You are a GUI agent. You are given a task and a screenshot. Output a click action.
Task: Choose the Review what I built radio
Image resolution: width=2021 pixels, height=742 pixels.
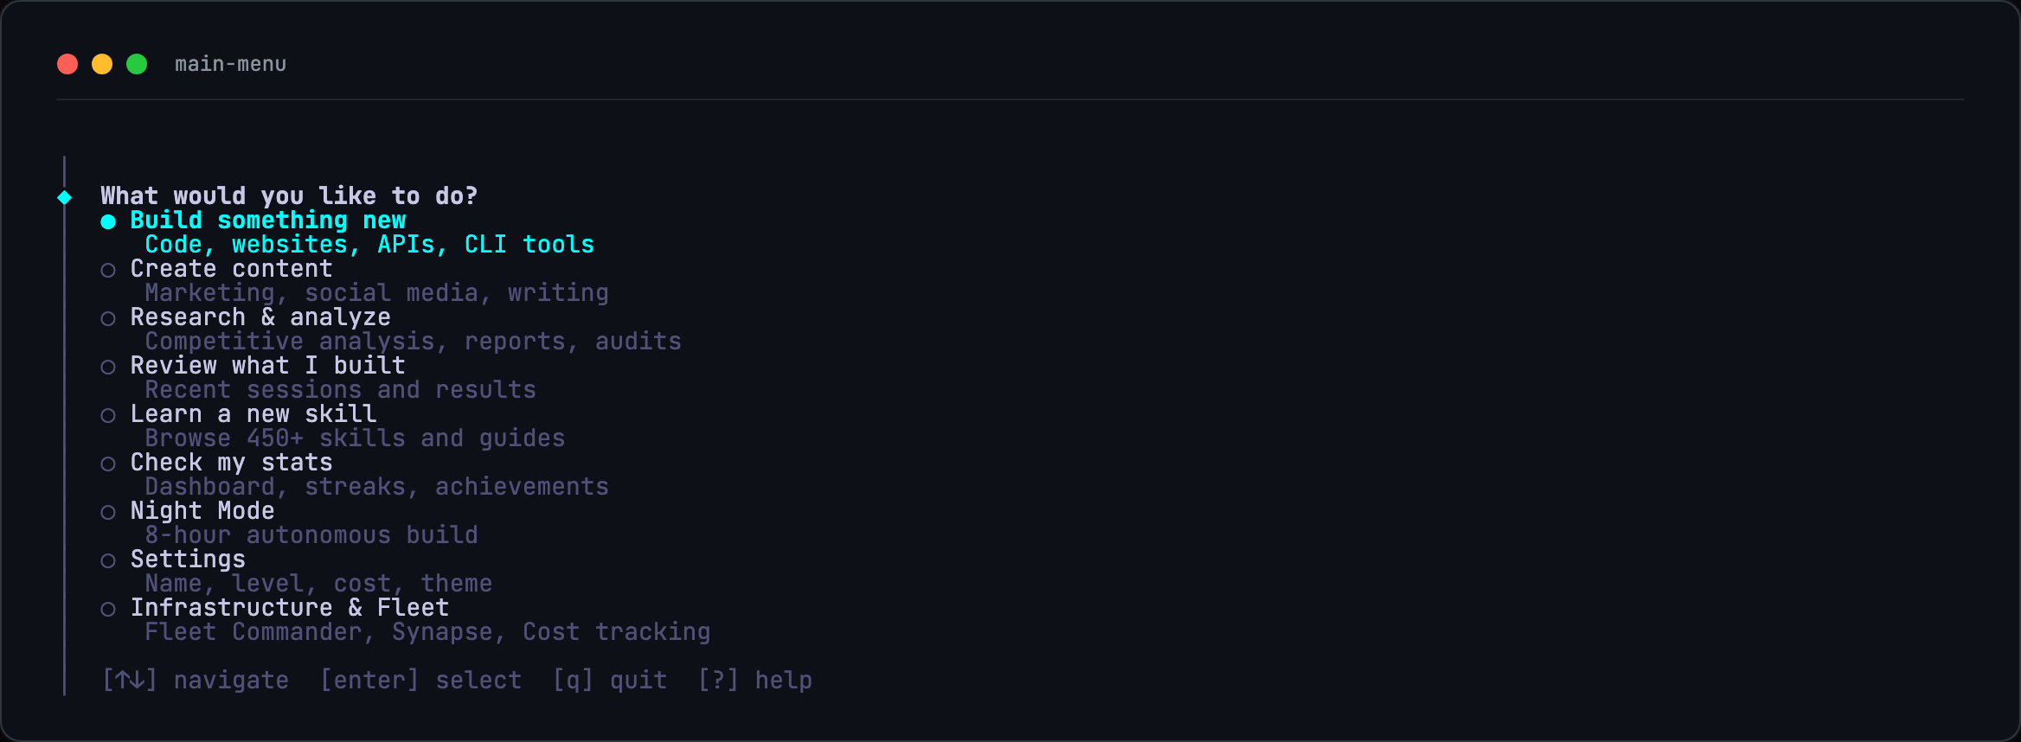coord(108,368)
